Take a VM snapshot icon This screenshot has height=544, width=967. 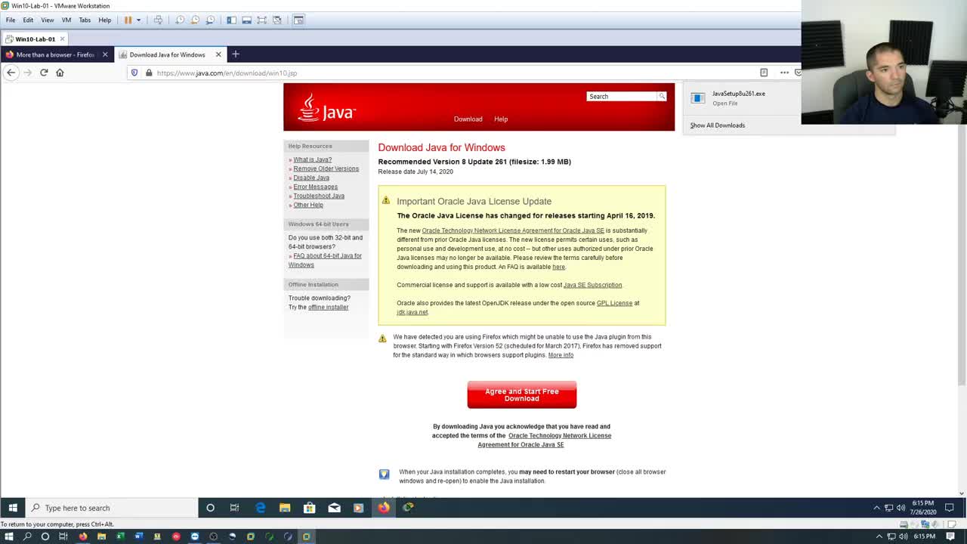[180, 20]
